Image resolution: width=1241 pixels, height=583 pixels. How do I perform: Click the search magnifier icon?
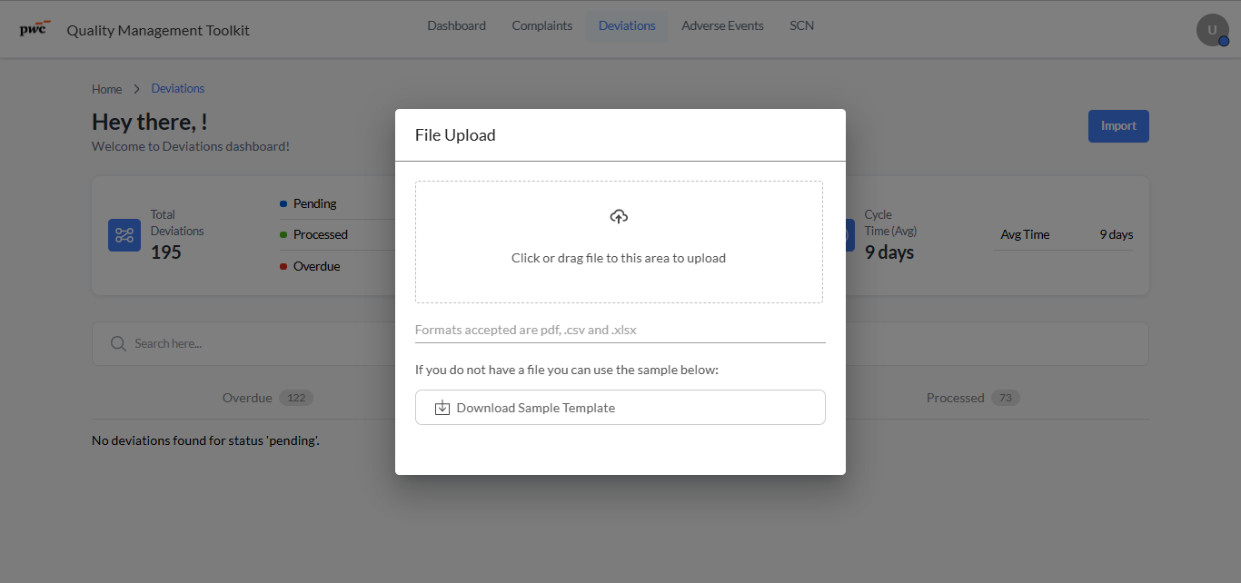(118, 343)
